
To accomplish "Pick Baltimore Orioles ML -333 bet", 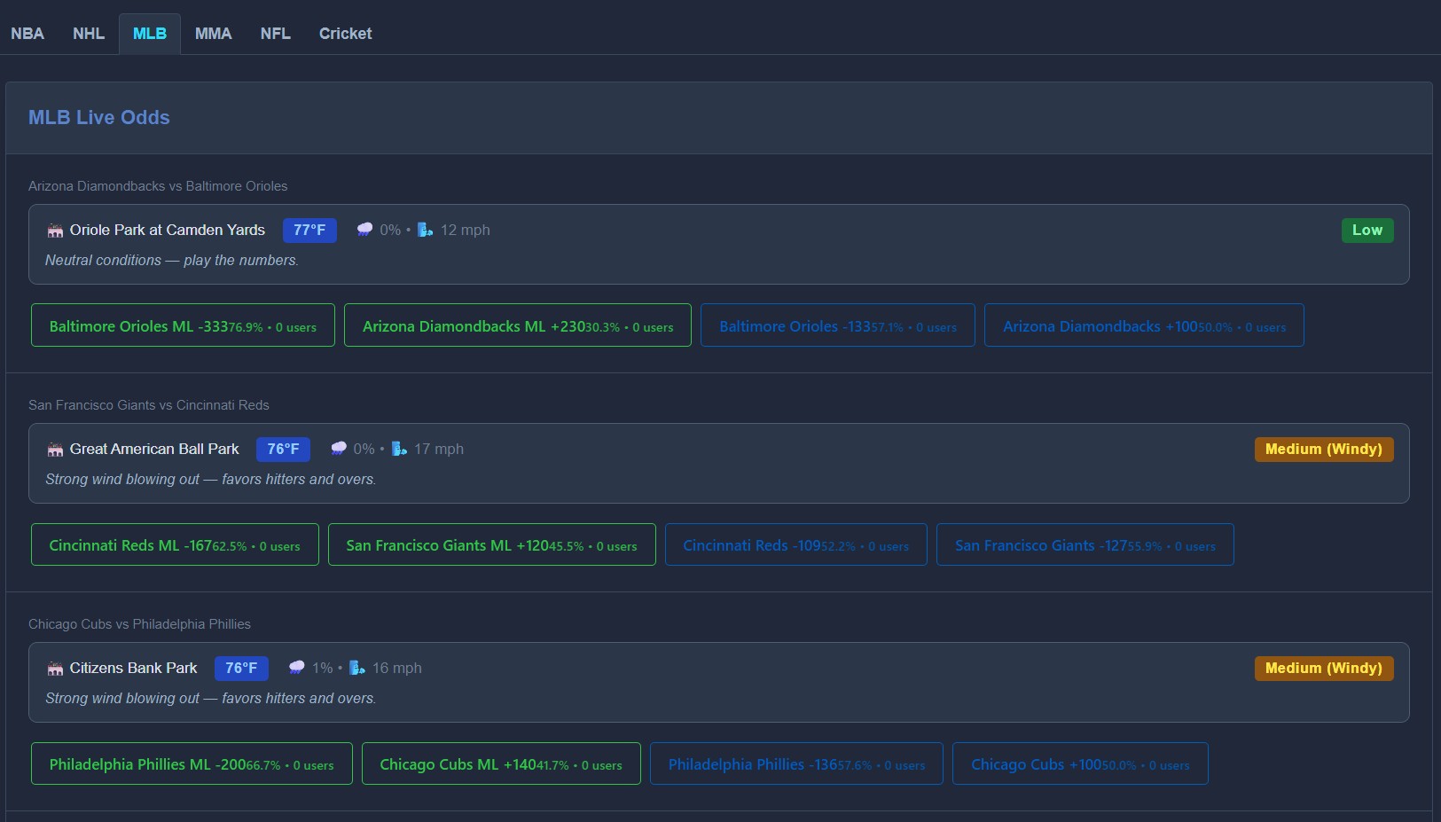I will pyautogui.click(x=183, y=325).
